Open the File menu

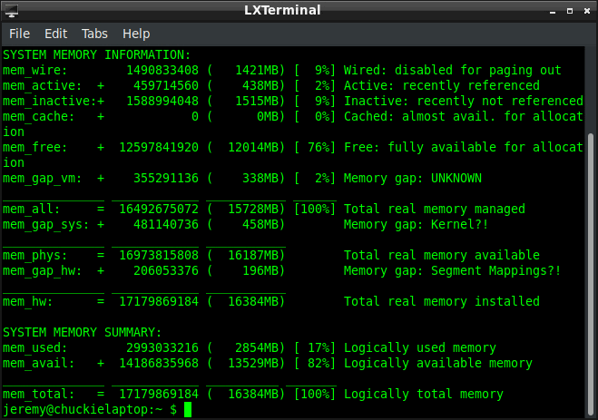[x=19, y=34]
